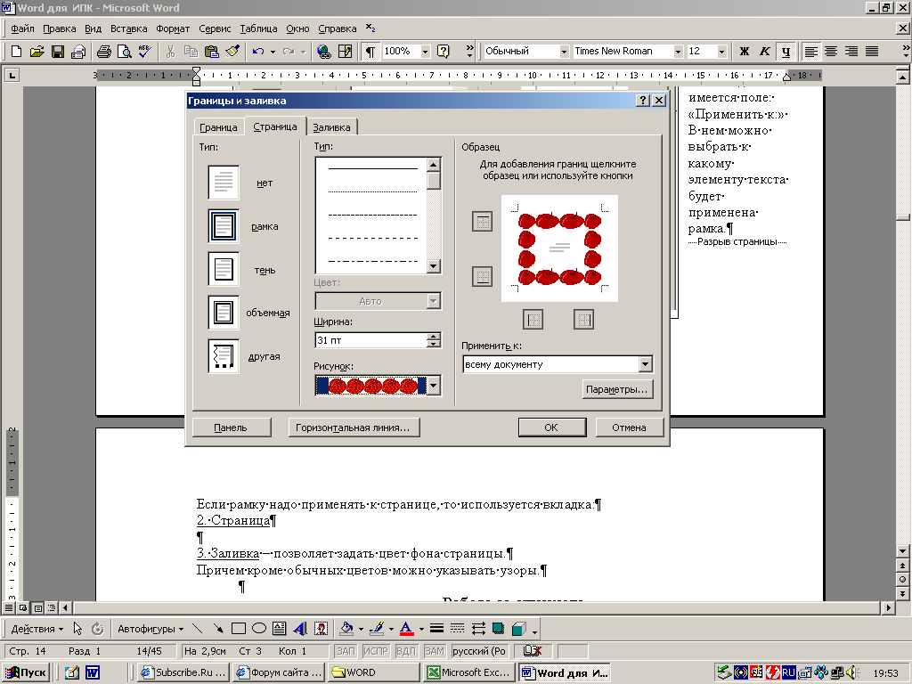Select the 'другая' border setting
Viewport: 912px width, 684px height.
tap(224, 356)
